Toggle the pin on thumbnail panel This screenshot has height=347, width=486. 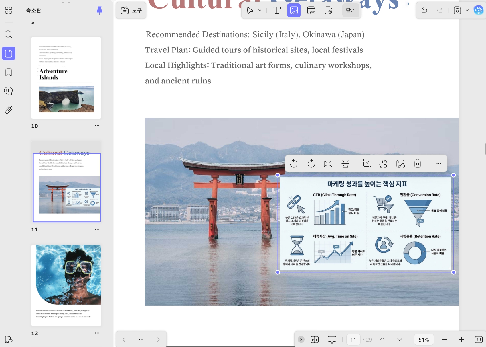(x=99, y=11)
